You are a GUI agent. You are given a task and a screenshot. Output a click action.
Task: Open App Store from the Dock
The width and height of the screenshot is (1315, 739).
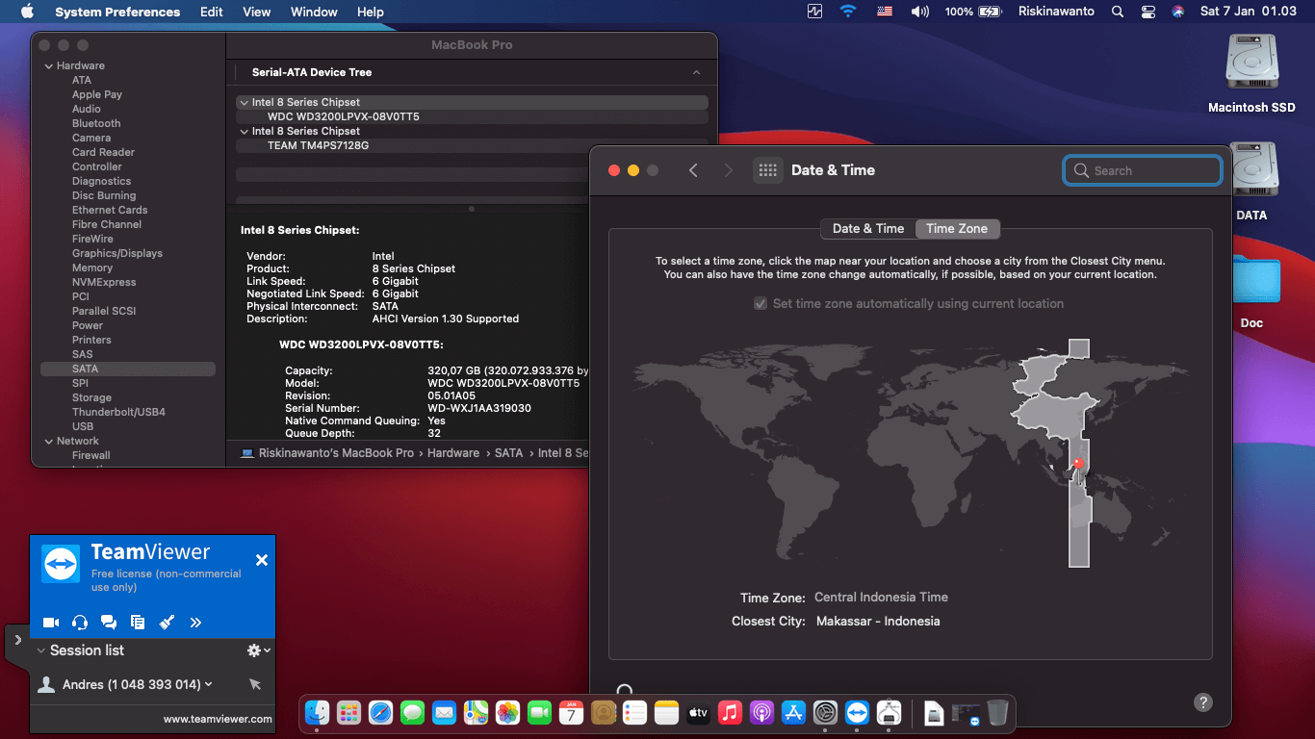pyautogui.click(x=793, y=712)
